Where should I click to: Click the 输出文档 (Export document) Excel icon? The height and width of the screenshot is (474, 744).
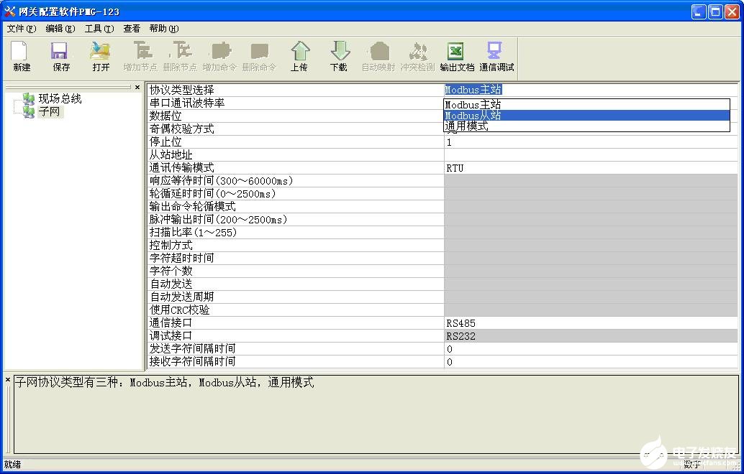click(x=455, y=51)
